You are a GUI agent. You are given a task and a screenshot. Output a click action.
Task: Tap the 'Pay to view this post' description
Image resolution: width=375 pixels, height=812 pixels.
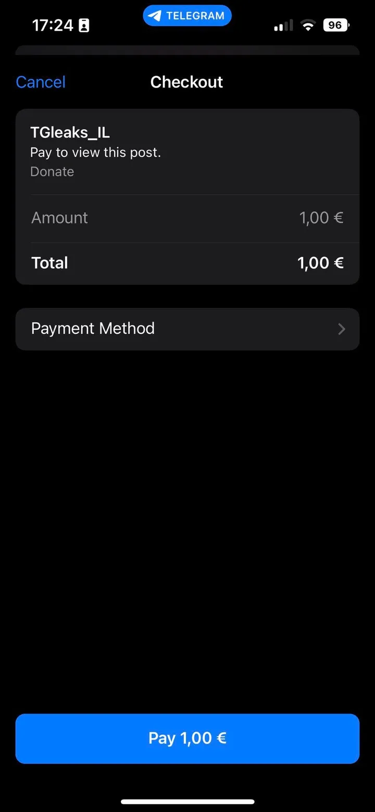pos(95,152)
